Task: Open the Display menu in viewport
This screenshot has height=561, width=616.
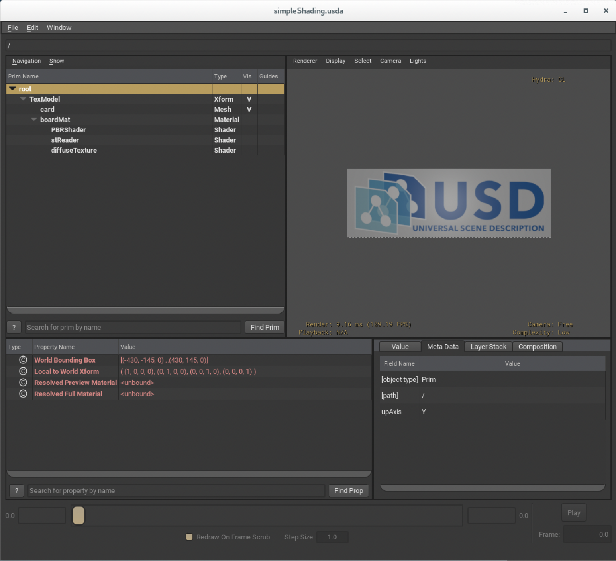Action: pyautogui.click(x=335, y=61)
